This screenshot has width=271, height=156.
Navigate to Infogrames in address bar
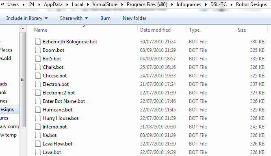(x=189, y=4)
